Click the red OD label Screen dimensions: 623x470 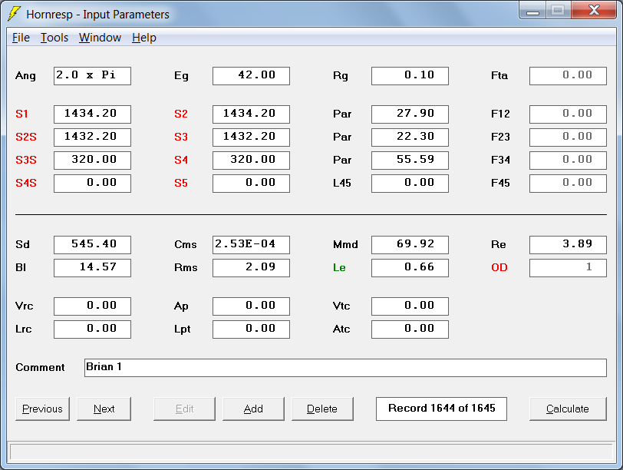[x=499, y=267]
